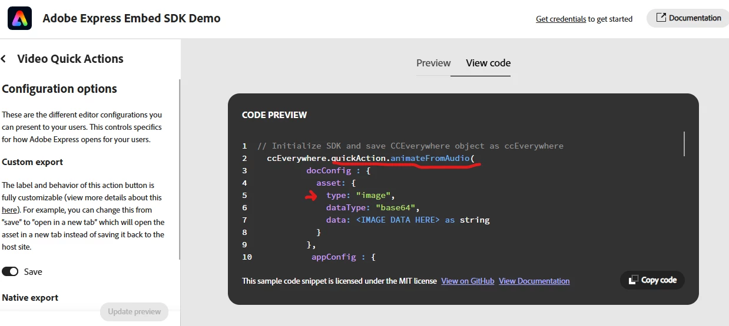The height and width of the screenshot is (326, 729).
Task: Click the 'Native export' heading
Action: [30, 297]
